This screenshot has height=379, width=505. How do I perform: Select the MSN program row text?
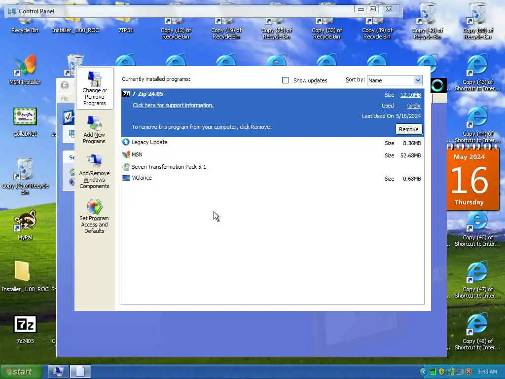[137, 154]
